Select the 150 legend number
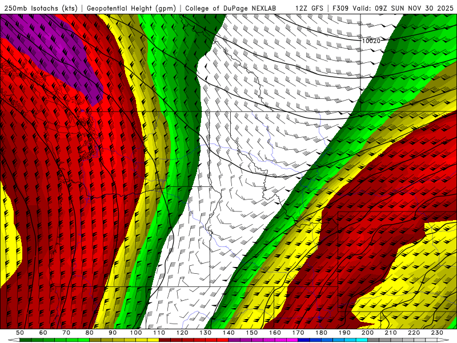 [x=252, y=333]
